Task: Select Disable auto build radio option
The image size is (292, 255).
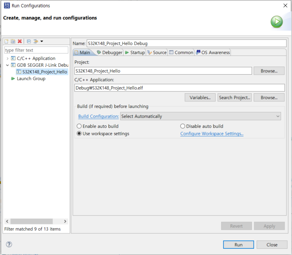Action: [x=183, y=126]
